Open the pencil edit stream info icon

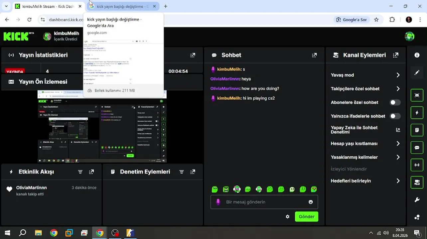click(x=417, y=72)
